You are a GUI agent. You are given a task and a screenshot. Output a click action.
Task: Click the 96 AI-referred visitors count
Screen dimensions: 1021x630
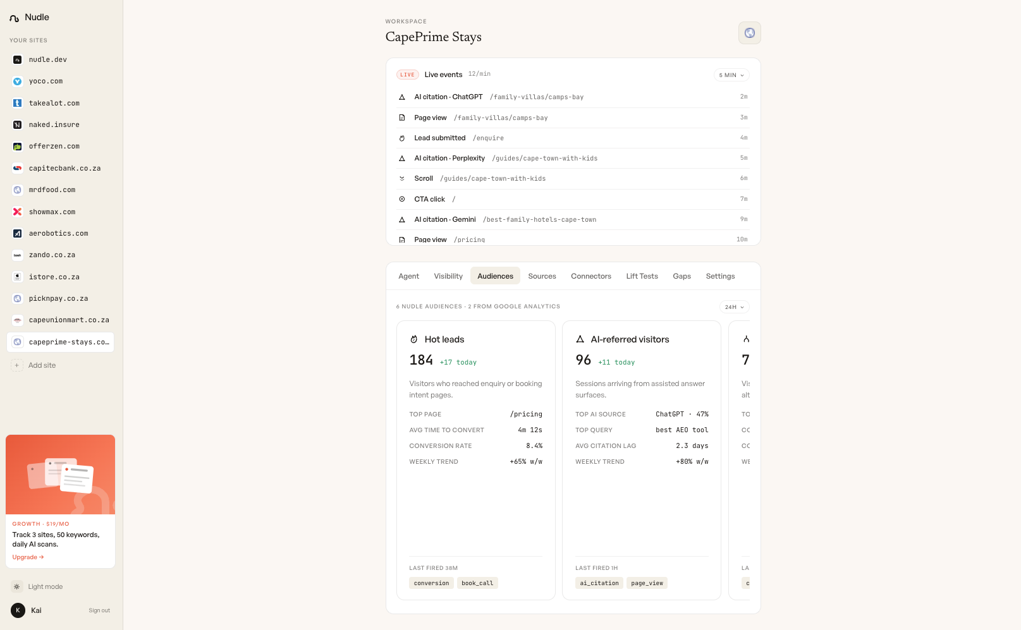click(x=584, y=360)
